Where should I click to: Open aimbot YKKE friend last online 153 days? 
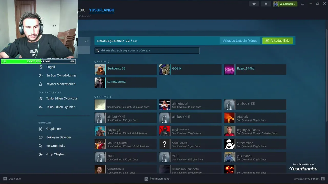(126, 118)
